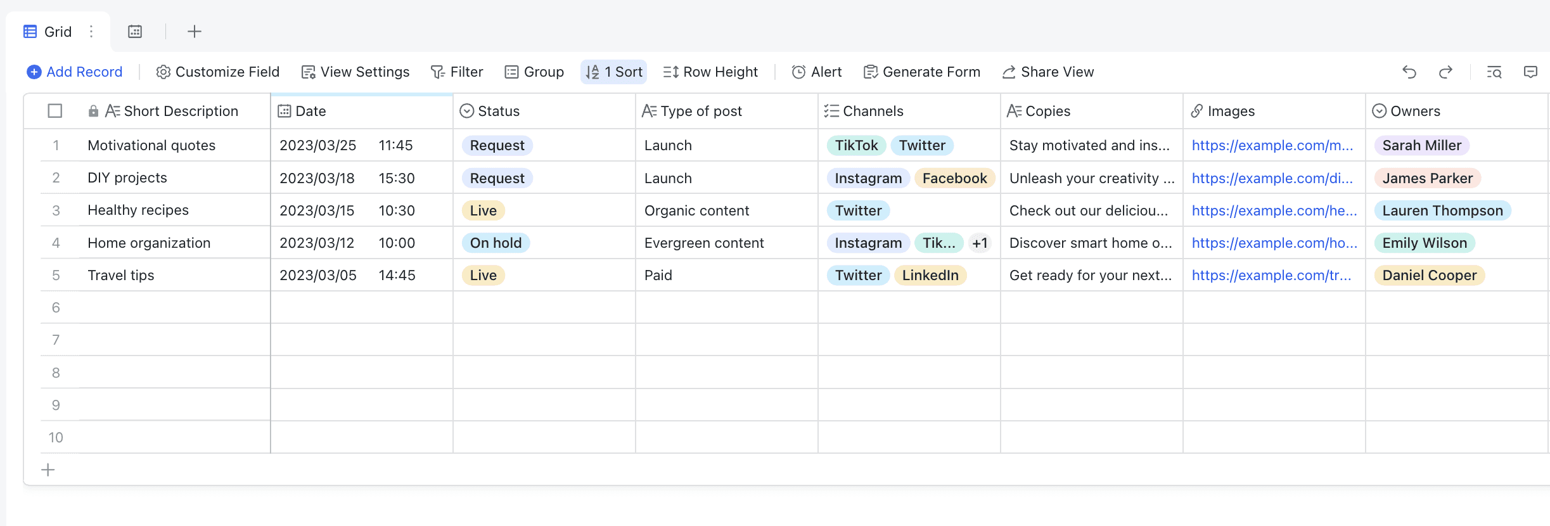The image size is (1550, 526).
Task: Open the comments panel icon
Action: tap(1530, 72)
